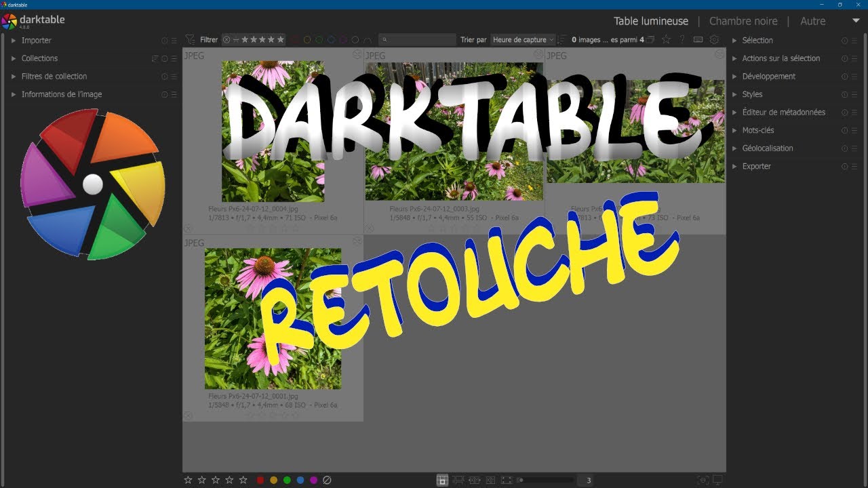
Task: Open presets icon of Mots-clés module
Action: [x=854, y=131]
